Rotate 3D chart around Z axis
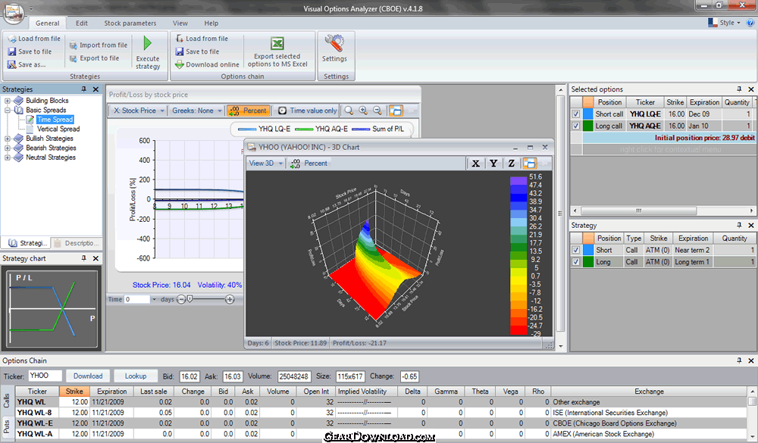Image resolution: width=758 pixels, height=443 pixels. [512, 164]
